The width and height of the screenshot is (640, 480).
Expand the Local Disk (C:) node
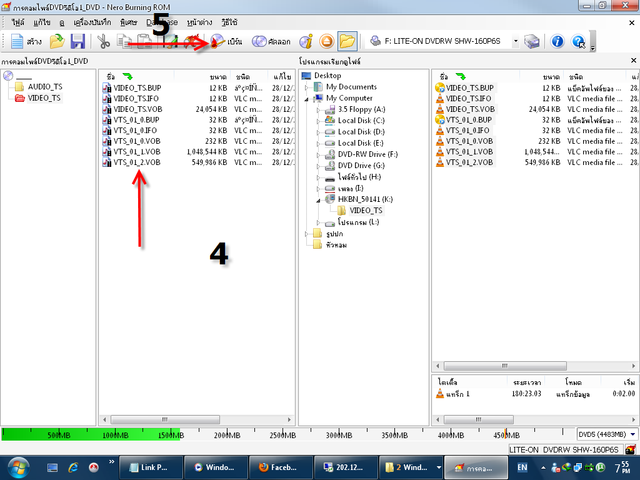(x=318, y=121)
